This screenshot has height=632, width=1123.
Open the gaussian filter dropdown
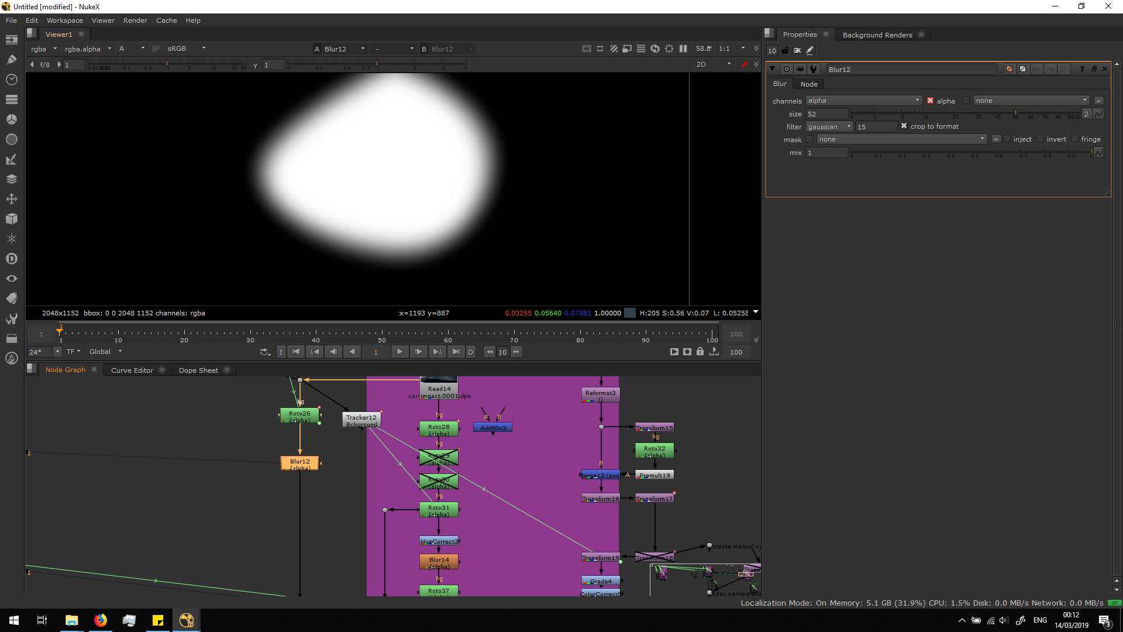tap(829, 127)
